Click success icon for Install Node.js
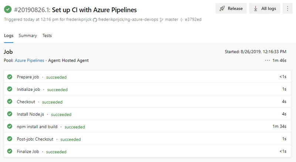The height and width of the screenshot is (162, 296). tap(10, 114)
